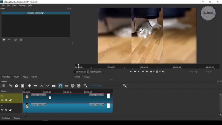Click the paste filters icon

21,40
